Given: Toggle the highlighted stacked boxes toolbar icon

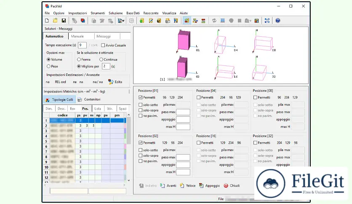Looking at the screenshot, I should (x=187, y=21).
